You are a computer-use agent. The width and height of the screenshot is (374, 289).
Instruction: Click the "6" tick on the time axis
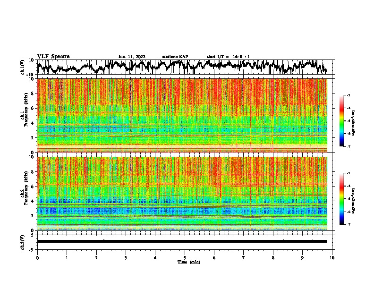pos(214,258)
